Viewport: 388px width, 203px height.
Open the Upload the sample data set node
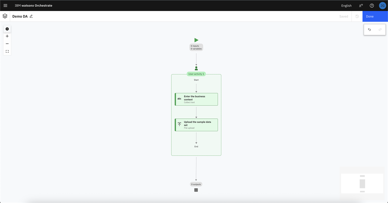pos(196,125)
